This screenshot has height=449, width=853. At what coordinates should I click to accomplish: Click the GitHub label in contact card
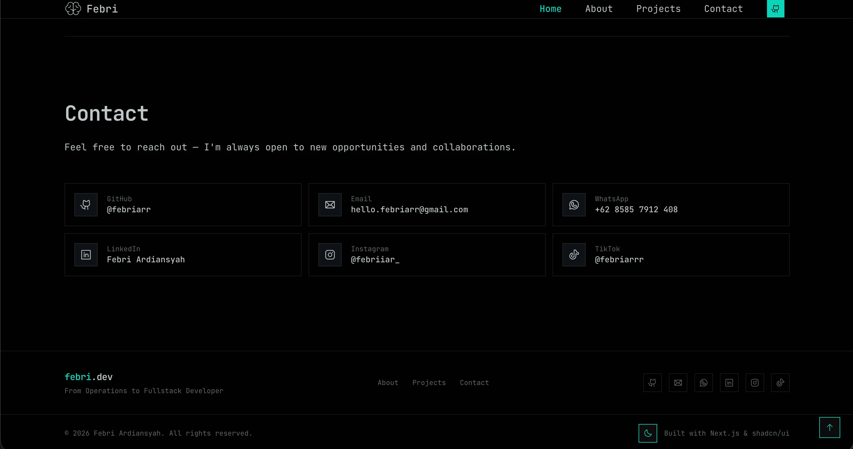pyautogui.click(x=119, y=199)
